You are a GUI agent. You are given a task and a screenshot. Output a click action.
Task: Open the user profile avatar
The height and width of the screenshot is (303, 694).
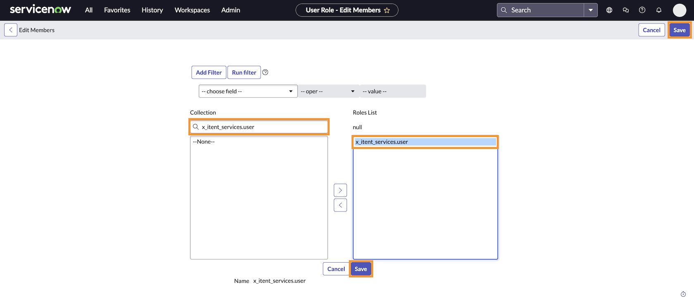tap(679, 10)
